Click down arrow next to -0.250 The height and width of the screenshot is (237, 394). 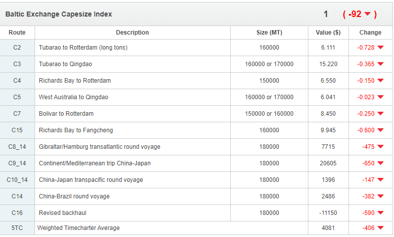380,113
